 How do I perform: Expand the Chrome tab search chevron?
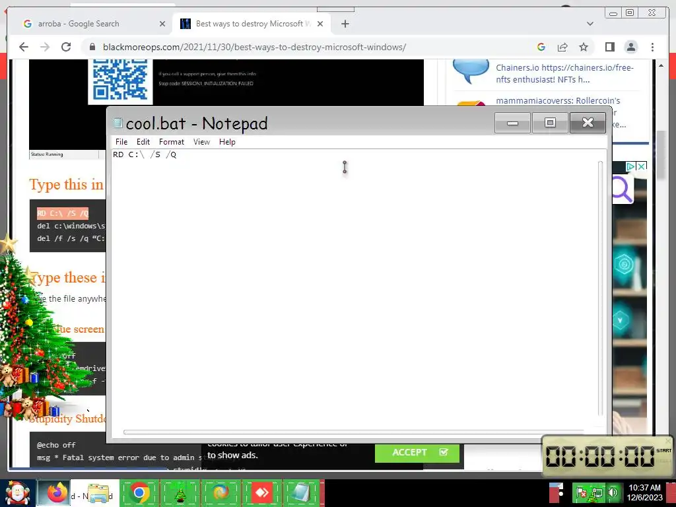(590, 24)
